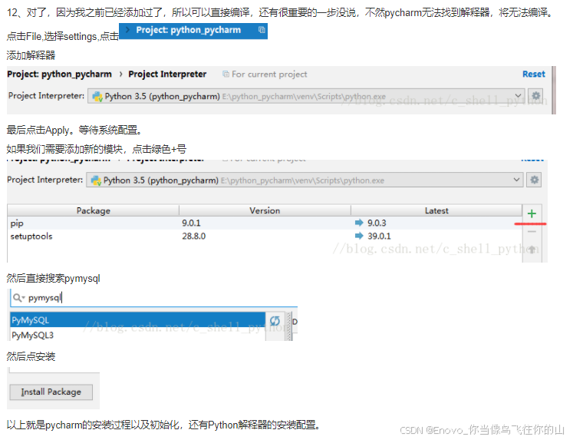Click the search magnifier icon
This screenshot has height=440, width=573.
click(18, 298)
